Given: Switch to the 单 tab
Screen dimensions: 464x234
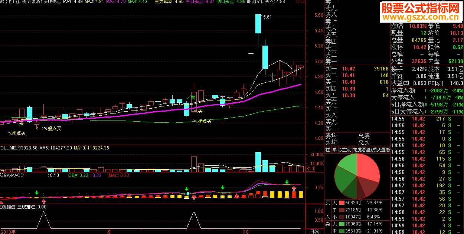Looking at the screenshot, I should pyautogui.click(x=334, y=150).
